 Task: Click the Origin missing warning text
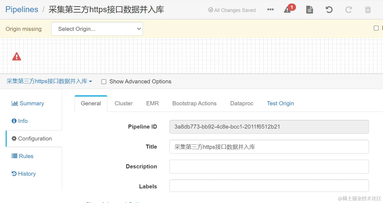(x=24, y=29)
